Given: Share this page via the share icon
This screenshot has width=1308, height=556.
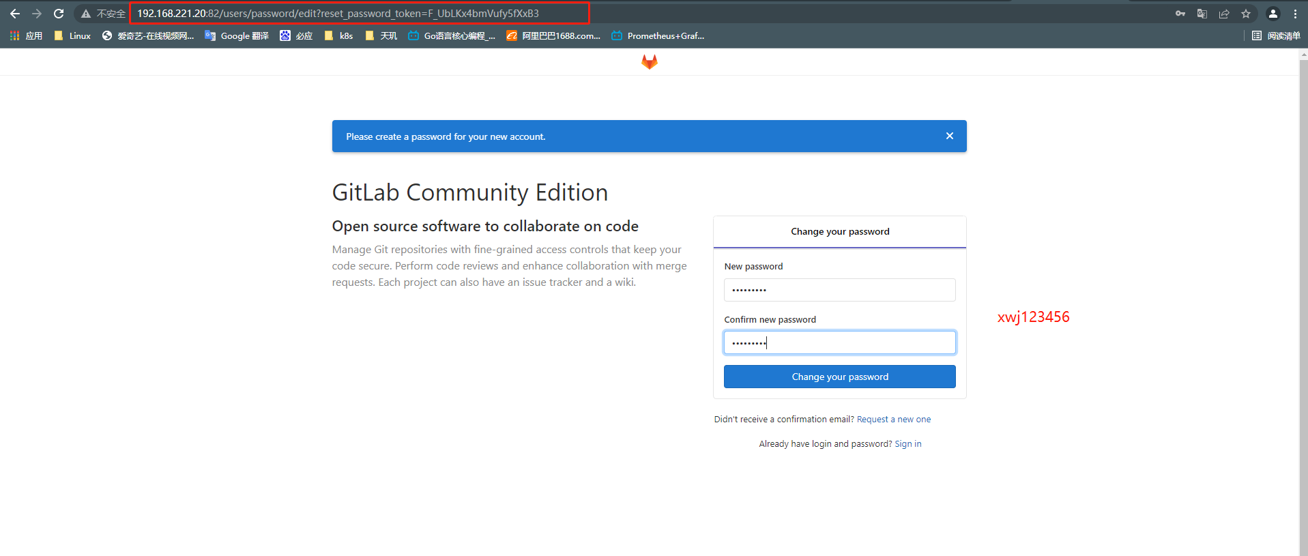Looking at the screenshot, I should (1224, 14).
